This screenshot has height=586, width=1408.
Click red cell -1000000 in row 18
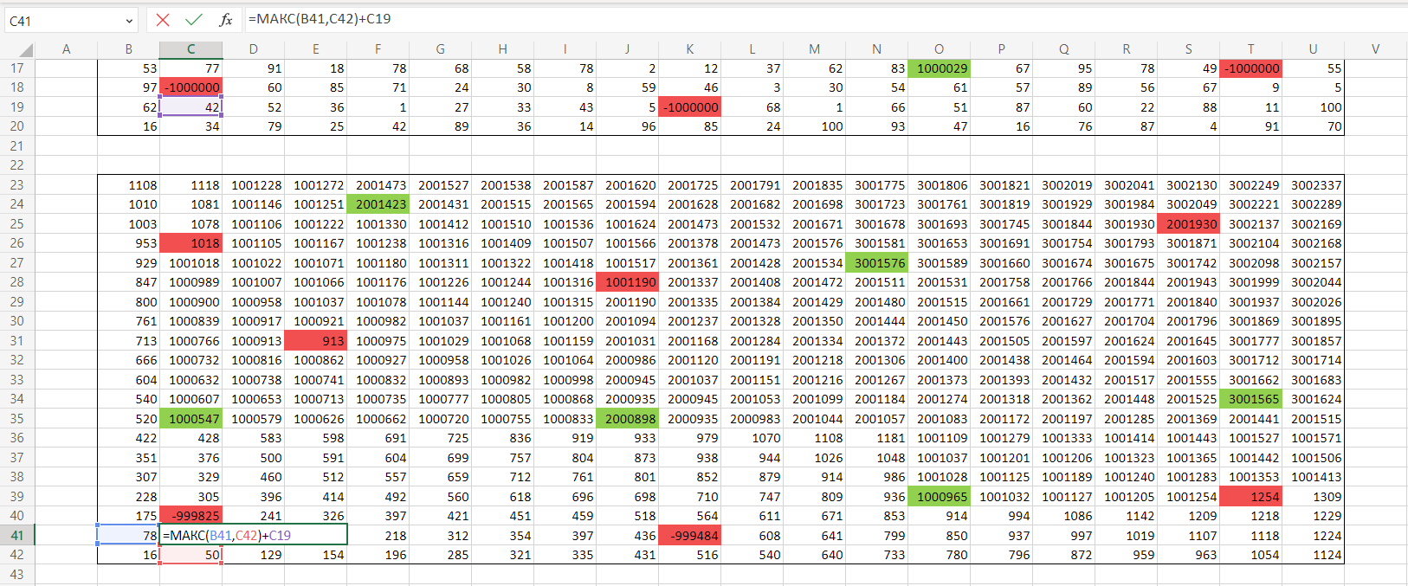click(191, 87)
